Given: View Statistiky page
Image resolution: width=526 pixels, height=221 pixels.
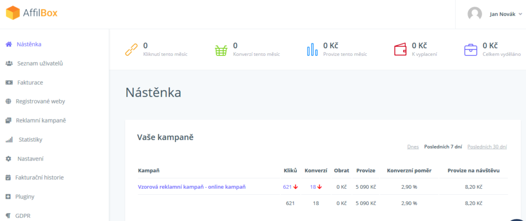Looking at the screenshot, I should click(30, 139).
